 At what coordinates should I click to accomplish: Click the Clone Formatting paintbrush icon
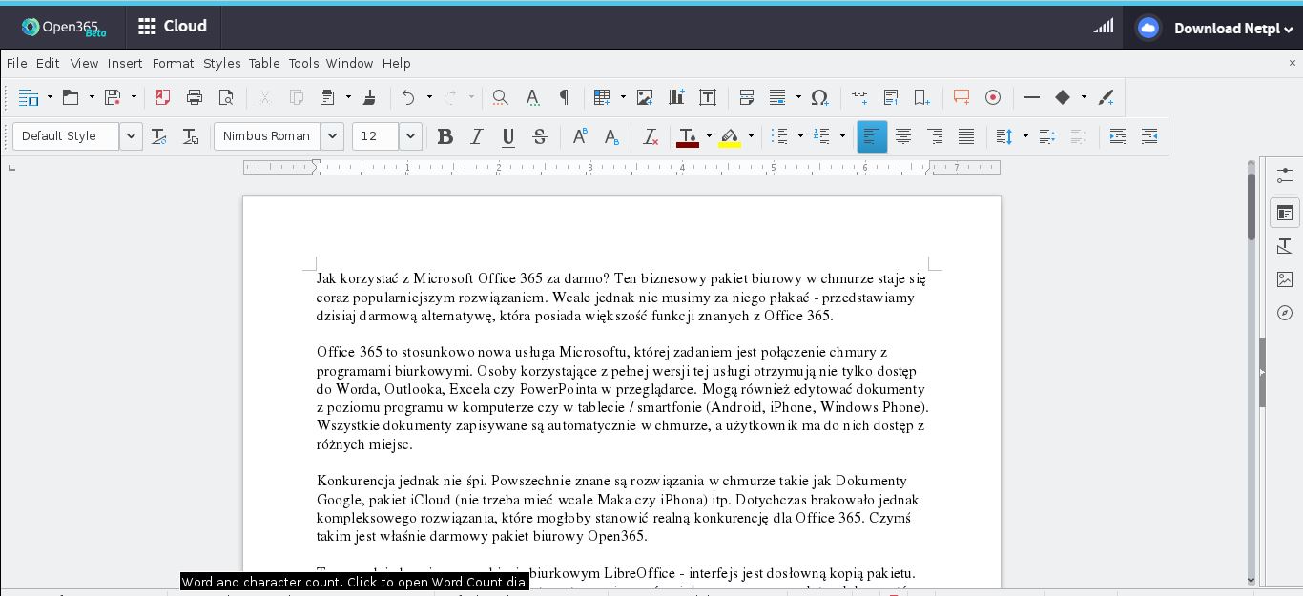(369, 97)
